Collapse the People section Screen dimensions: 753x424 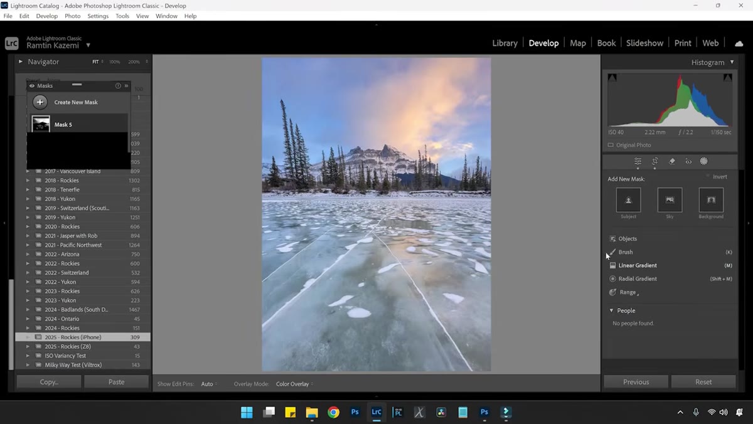(x=612, y=310)
